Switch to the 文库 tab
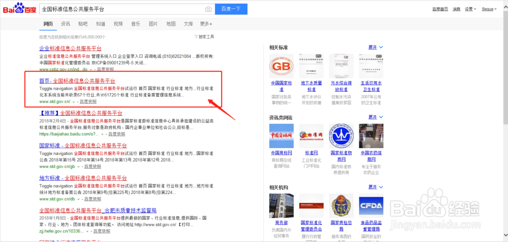This screenshot has height=242, width=508. [x=188, y=24]
